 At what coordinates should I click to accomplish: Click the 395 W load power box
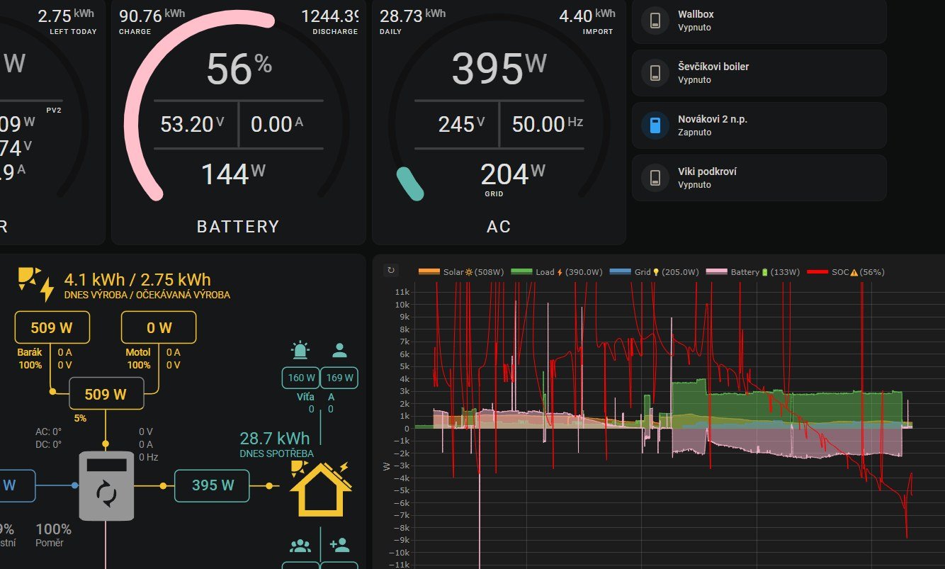tap(212, 485)
